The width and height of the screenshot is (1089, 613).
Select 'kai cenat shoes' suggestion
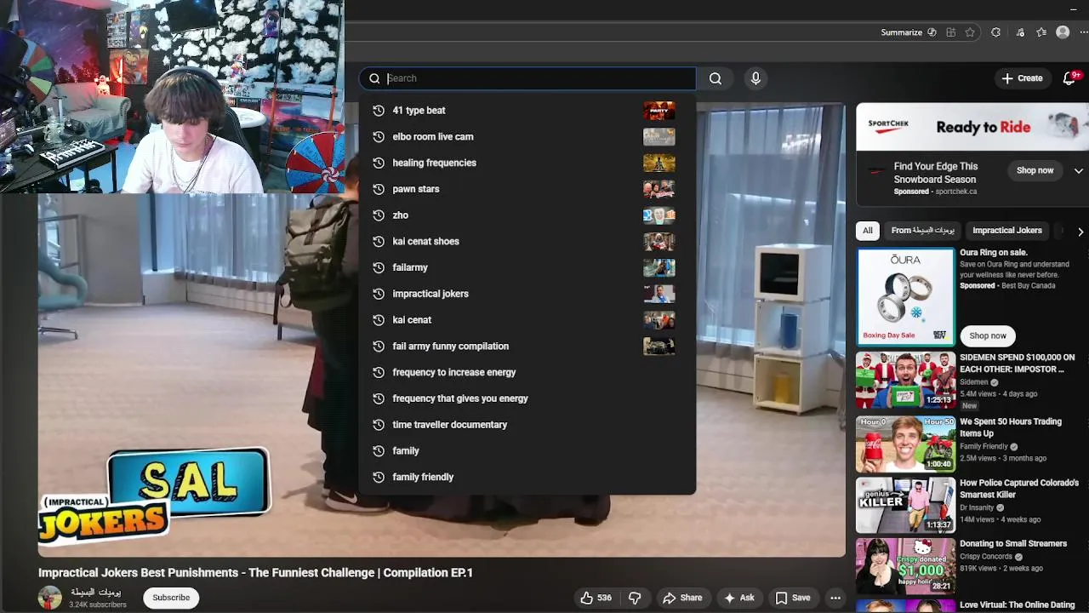tap(527, 241)
